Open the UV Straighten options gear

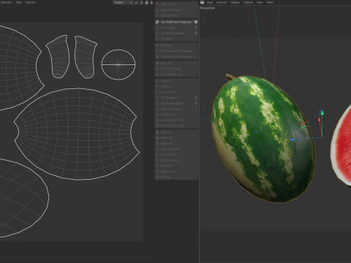(196, 98)
